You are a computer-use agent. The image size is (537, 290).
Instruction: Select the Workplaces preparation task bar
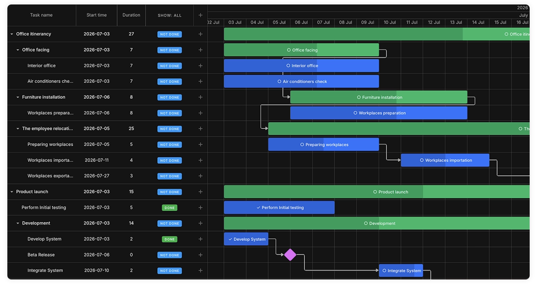click(379, 113)
